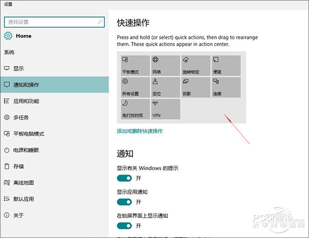Open 平板电脑模式 settings
Screen dimensions: 309x238
(x=55, y=134)
